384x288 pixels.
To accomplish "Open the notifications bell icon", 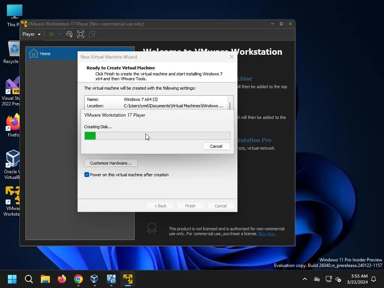I will (374, 279).
